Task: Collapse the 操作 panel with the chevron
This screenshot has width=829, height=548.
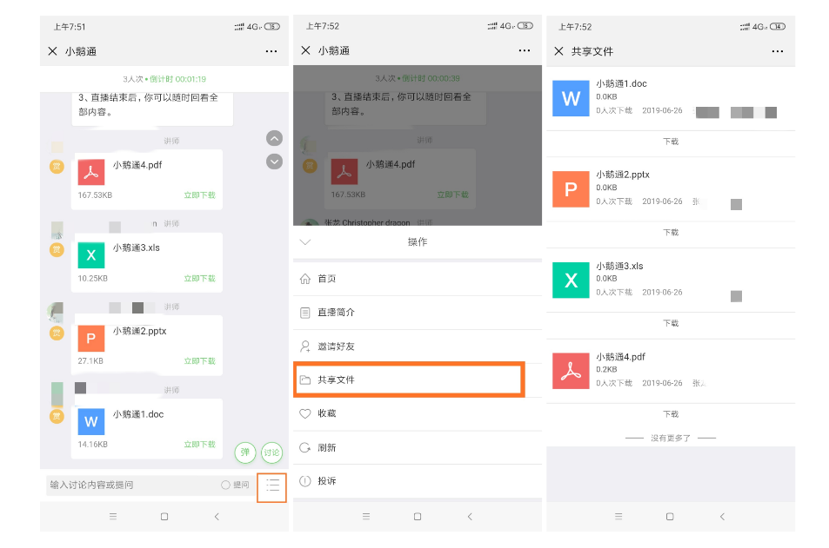Action: 305,241
